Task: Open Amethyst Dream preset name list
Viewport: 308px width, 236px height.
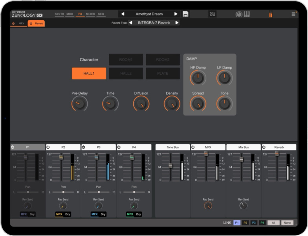Action: (149, 14)
